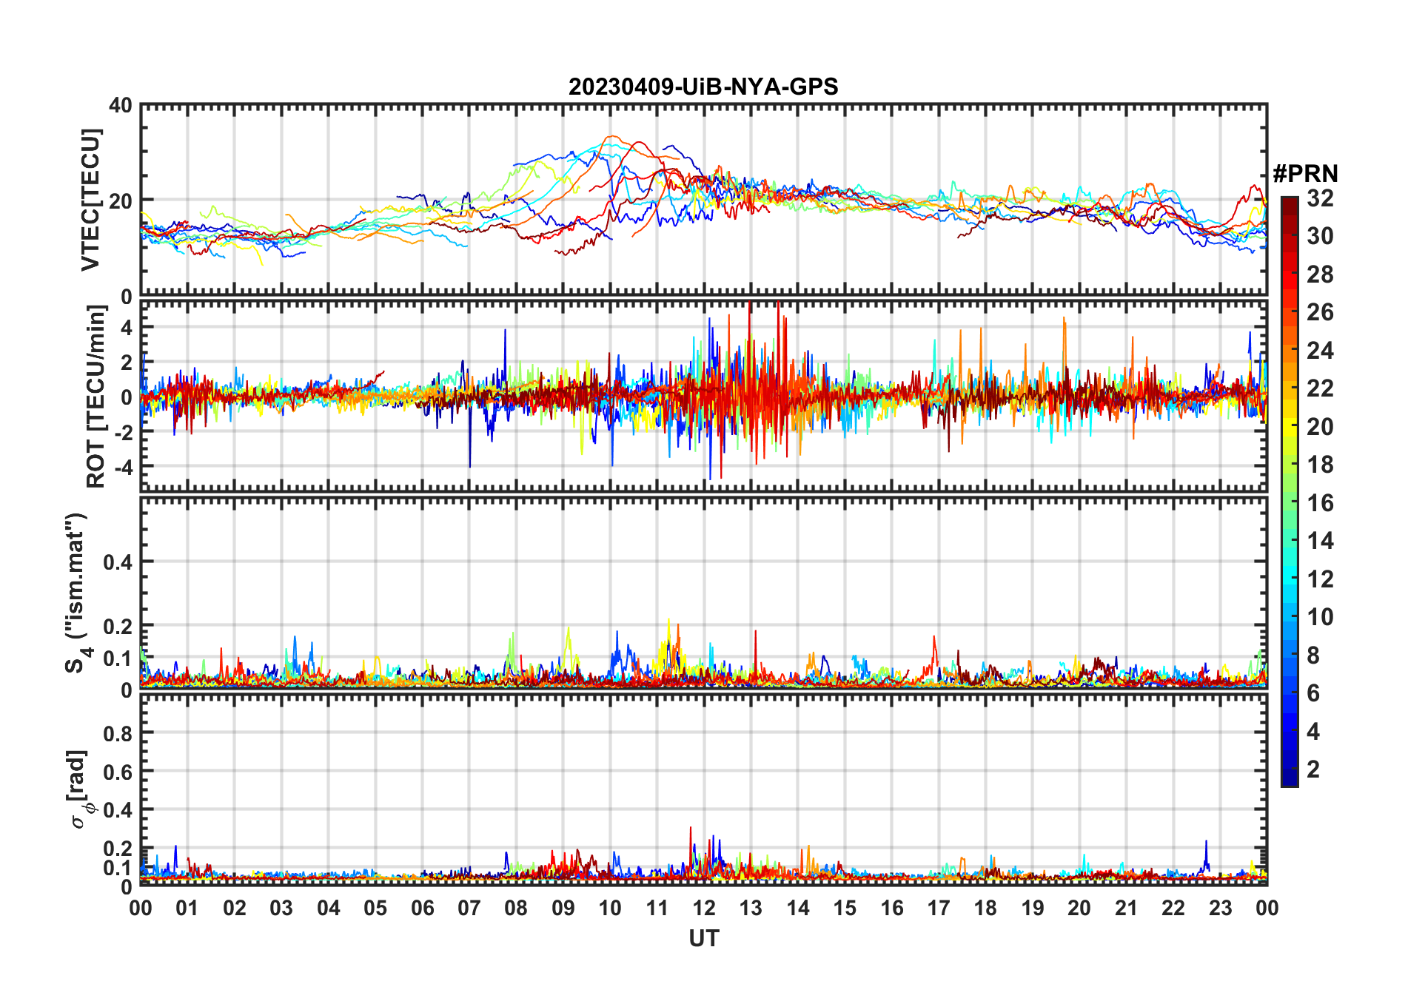The image size is (1408, 984).
Task: Click x-axis tick label 17
Action: (939, 908)
